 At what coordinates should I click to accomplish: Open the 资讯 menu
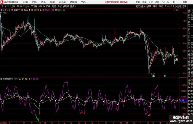coord(43,2)
